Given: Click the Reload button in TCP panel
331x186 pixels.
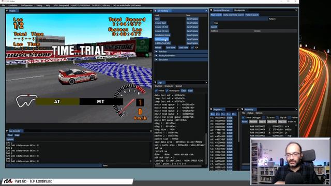Looking at the screenshot, I should click(x=158, y=48).
